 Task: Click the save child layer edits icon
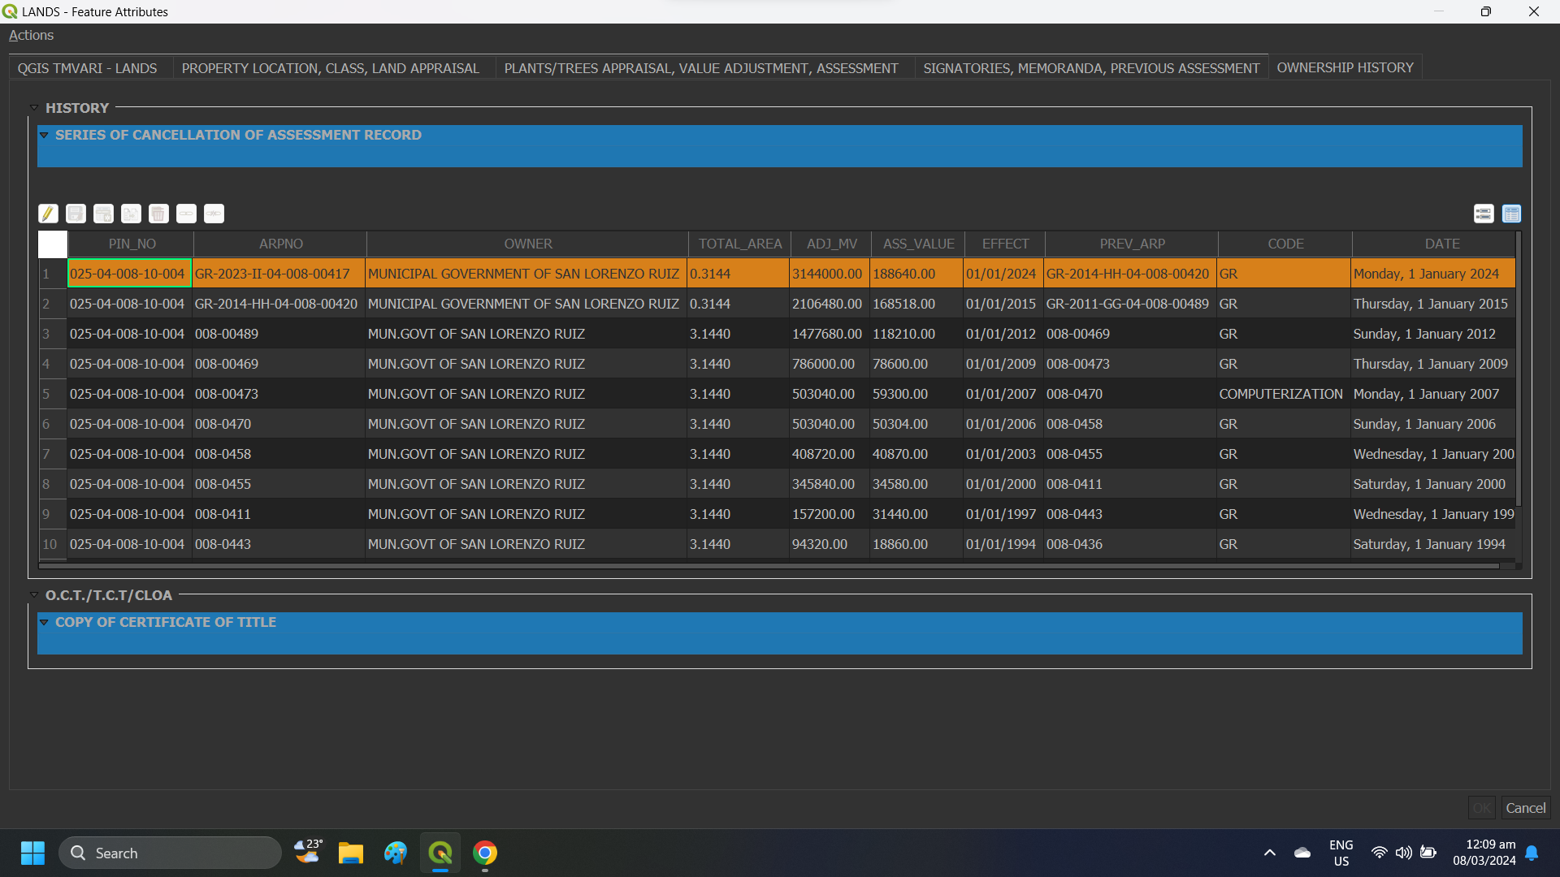pos(76,214)
